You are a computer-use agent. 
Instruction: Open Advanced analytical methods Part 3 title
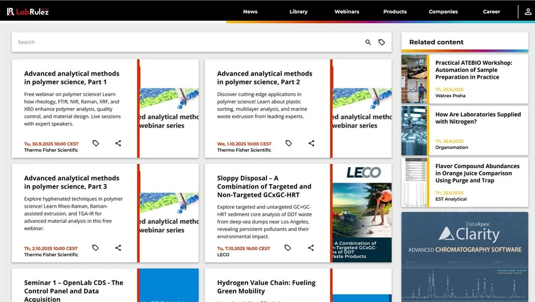click(x=72, y=182)
